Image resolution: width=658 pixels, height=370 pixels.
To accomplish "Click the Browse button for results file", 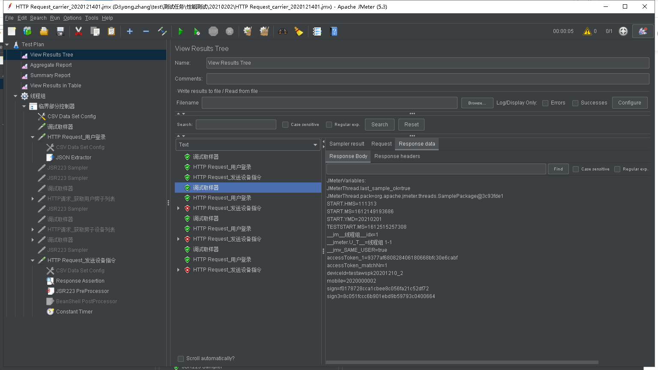I will pyautogui.click(x=477, y=103).
